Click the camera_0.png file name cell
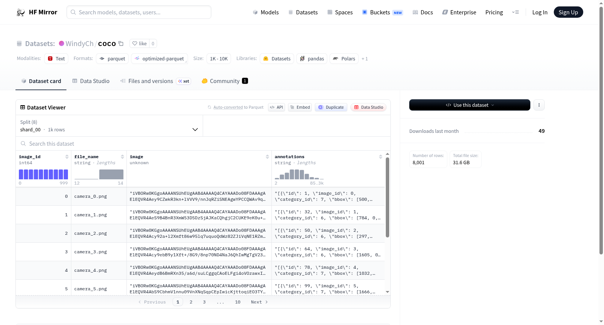 click(x=99, y=196)
